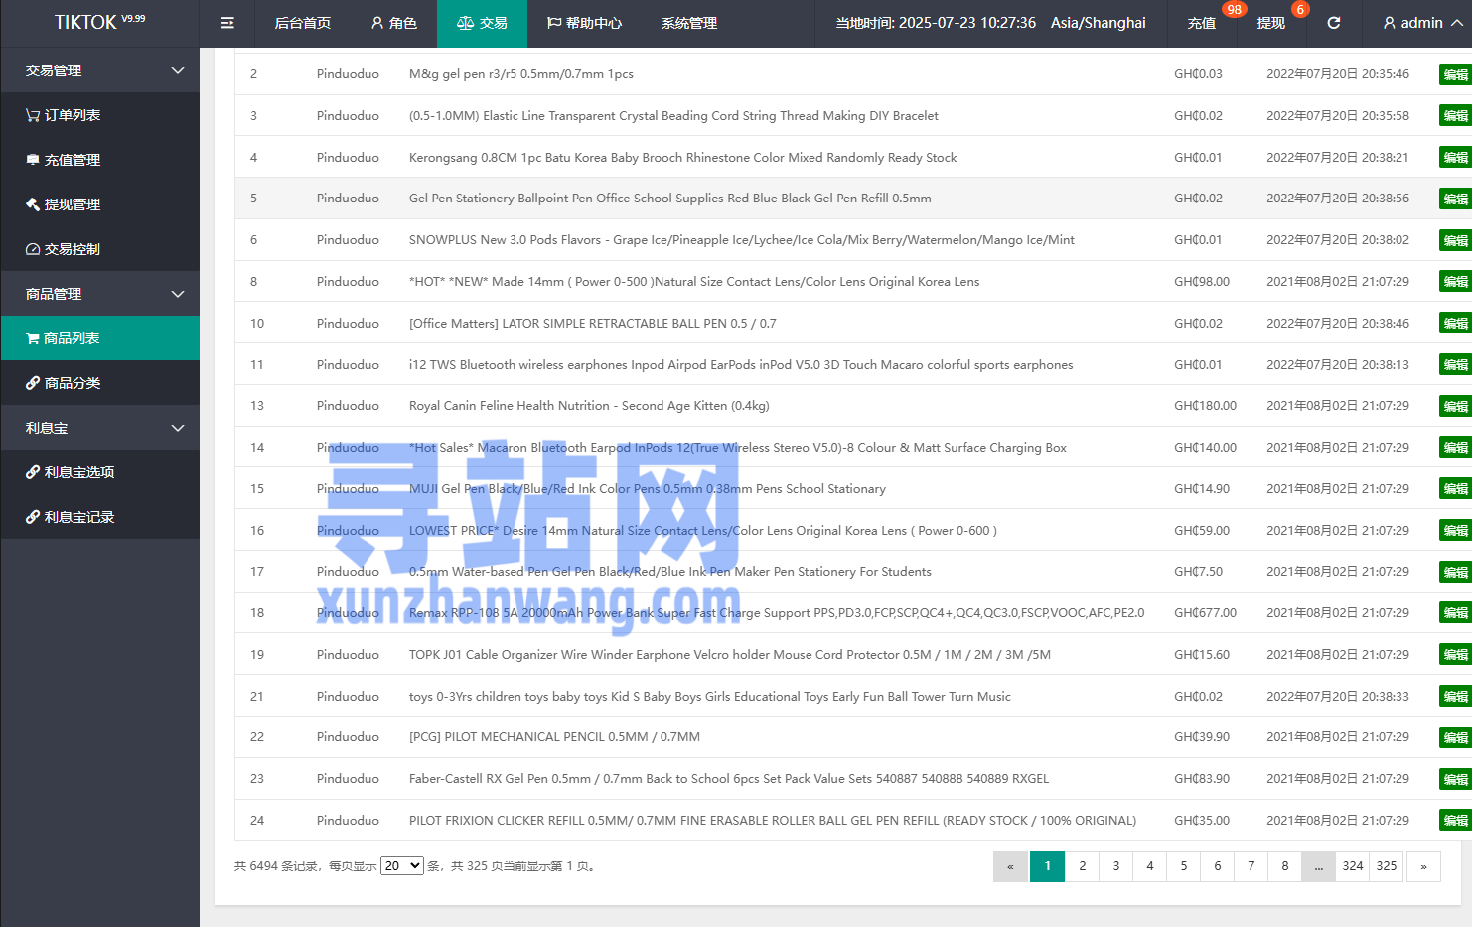Click price GH₵677.00 cell
This screenshot has height=927, width=1472.
1205,613
